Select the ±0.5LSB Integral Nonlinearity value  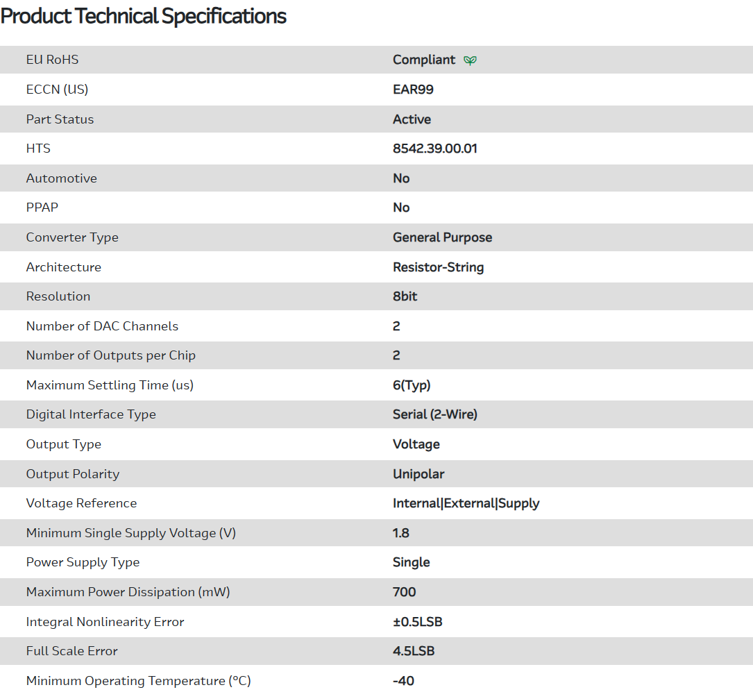tap(417, 622)
